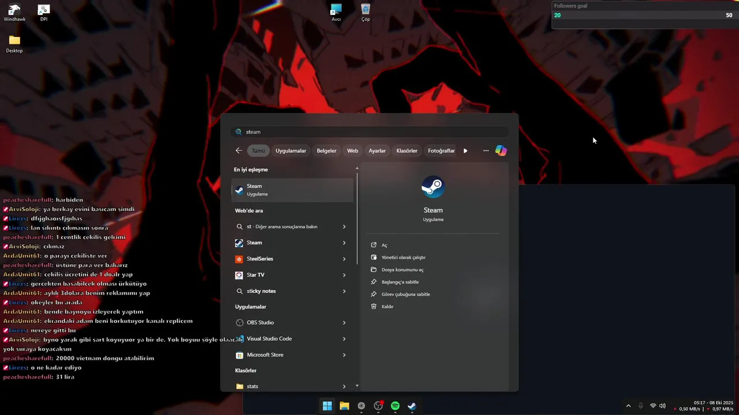
Task: Expand the Microsoft Store result chevron
Action: click(344, 355)
